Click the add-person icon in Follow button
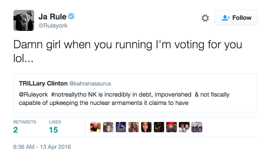Viewport: 272px width, 156px height. [226, 18]
